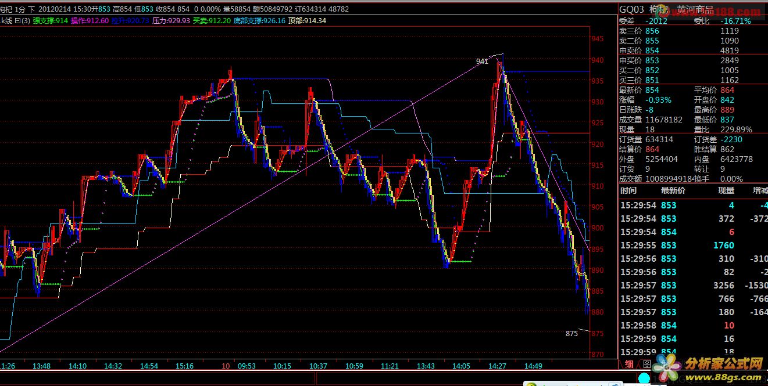The height and width of the screenshot is (386, 768).
Task: Click the 现量 column header in tick list
Action: (726, 190)
